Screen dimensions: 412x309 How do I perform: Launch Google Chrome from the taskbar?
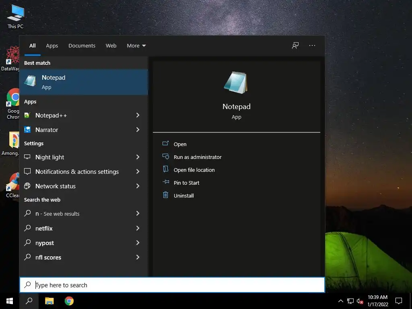point(69,301)
